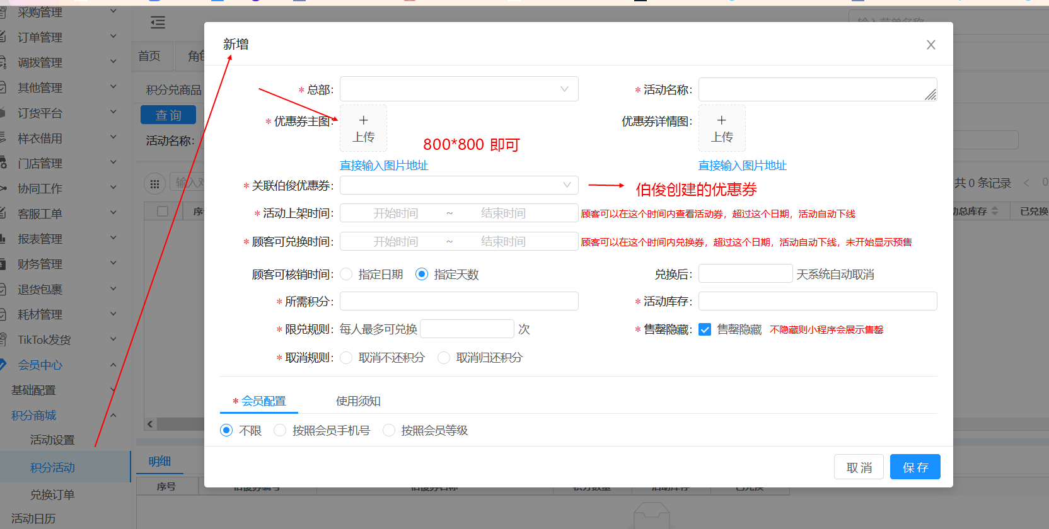Click the table horizontal scroll left arrow
Image resolution: width=1049 pixels, height=529 pixels.
(x=150, y=424)
